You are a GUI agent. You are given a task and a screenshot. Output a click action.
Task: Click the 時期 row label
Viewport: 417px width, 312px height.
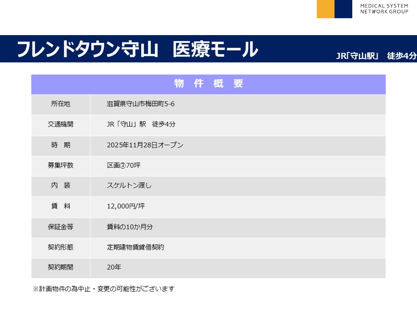click(60, 145)
